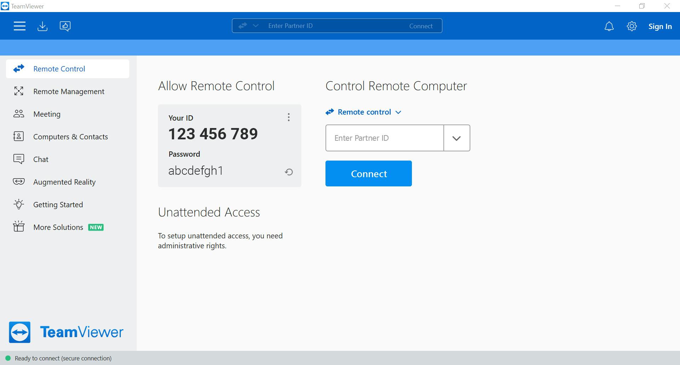This screenshot has width=680, height=365.
Task: Open the Chat icon in sidebar
Action: [x=19, y=159]
